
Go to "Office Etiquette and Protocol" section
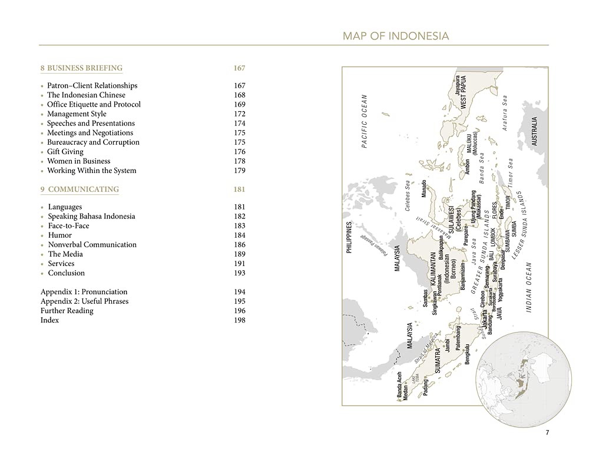94,104
